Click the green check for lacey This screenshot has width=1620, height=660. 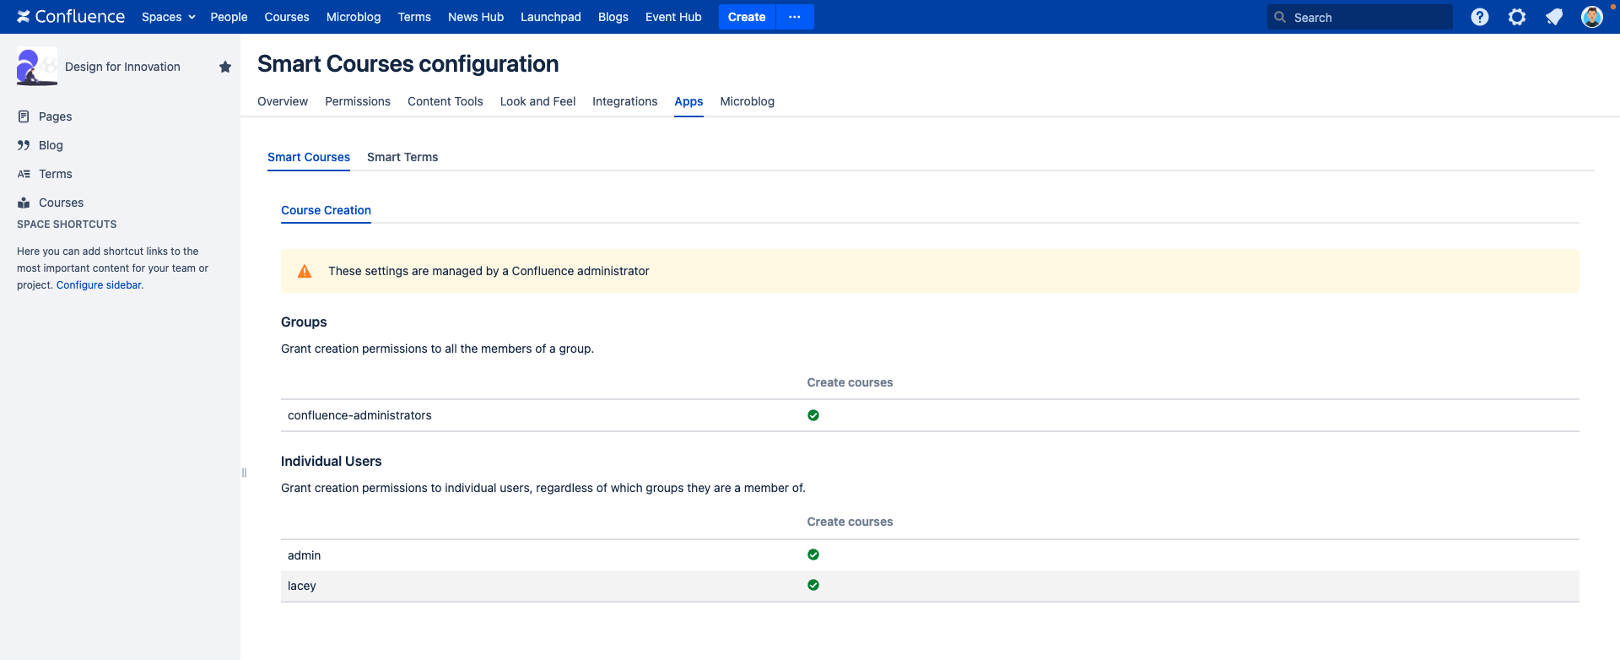813,585
